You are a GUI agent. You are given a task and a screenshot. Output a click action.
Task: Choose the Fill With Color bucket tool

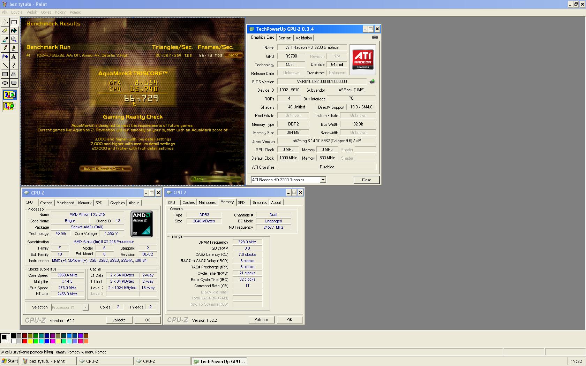point(14,31)
